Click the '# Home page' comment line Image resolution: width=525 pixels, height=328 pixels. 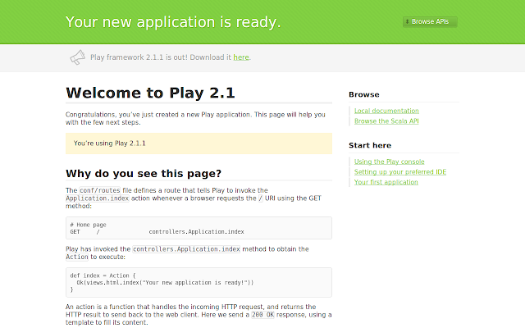[88, 225]
